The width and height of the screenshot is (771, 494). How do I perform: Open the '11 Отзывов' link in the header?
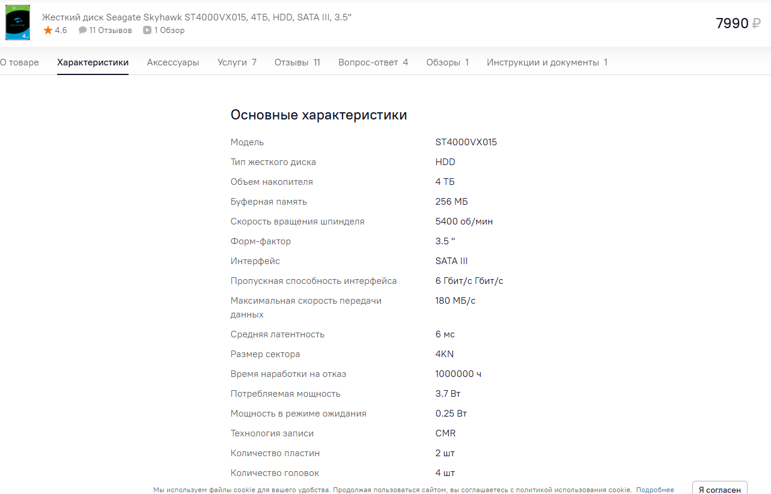tap(111, 30)
